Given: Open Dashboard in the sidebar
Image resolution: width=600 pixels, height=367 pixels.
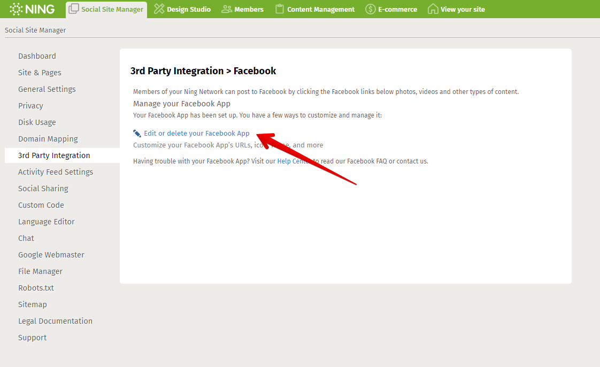Looking at the screenshot, I should pos(37,56).
